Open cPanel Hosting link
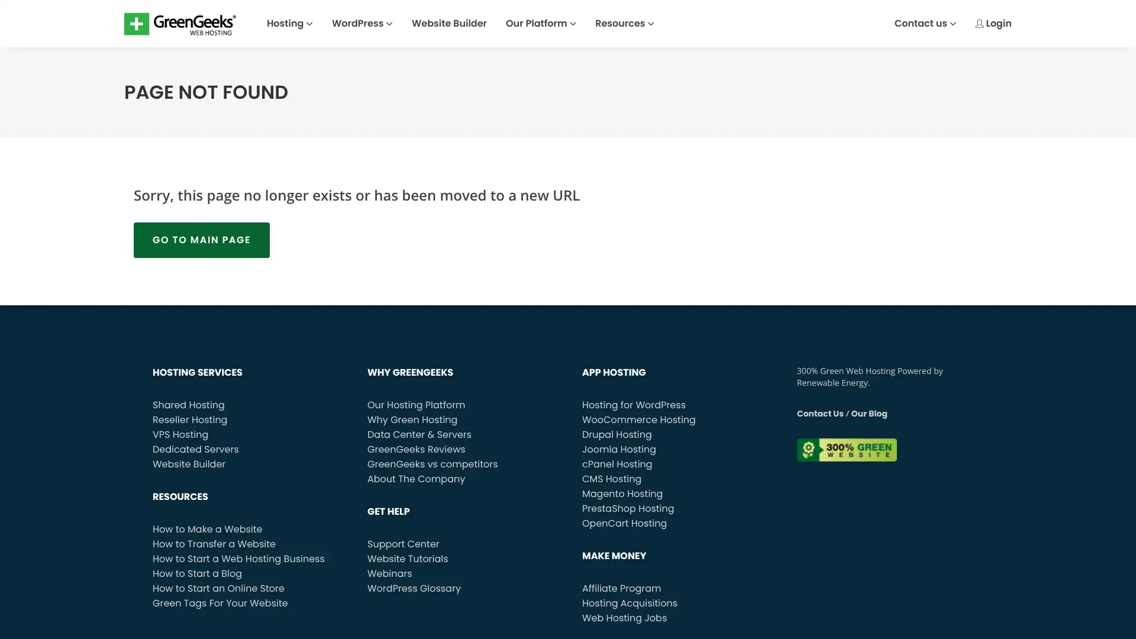Image resolution: width=1136 pixels, height=639 pixels. (617, 464)
